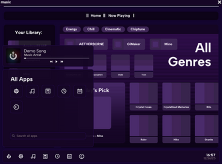The height and width of the screenshot is (164, 222).
Task: Switch to the Now Playing tab
Action: 119,16
